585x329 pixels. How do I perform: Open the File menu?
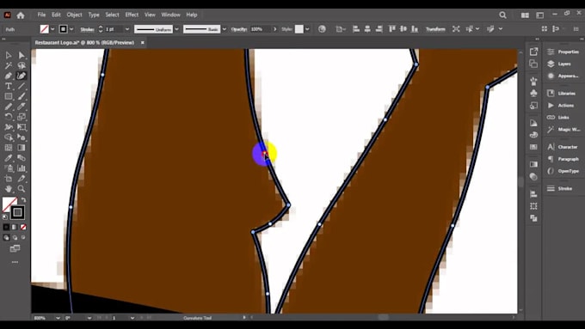tap(41, 15)
